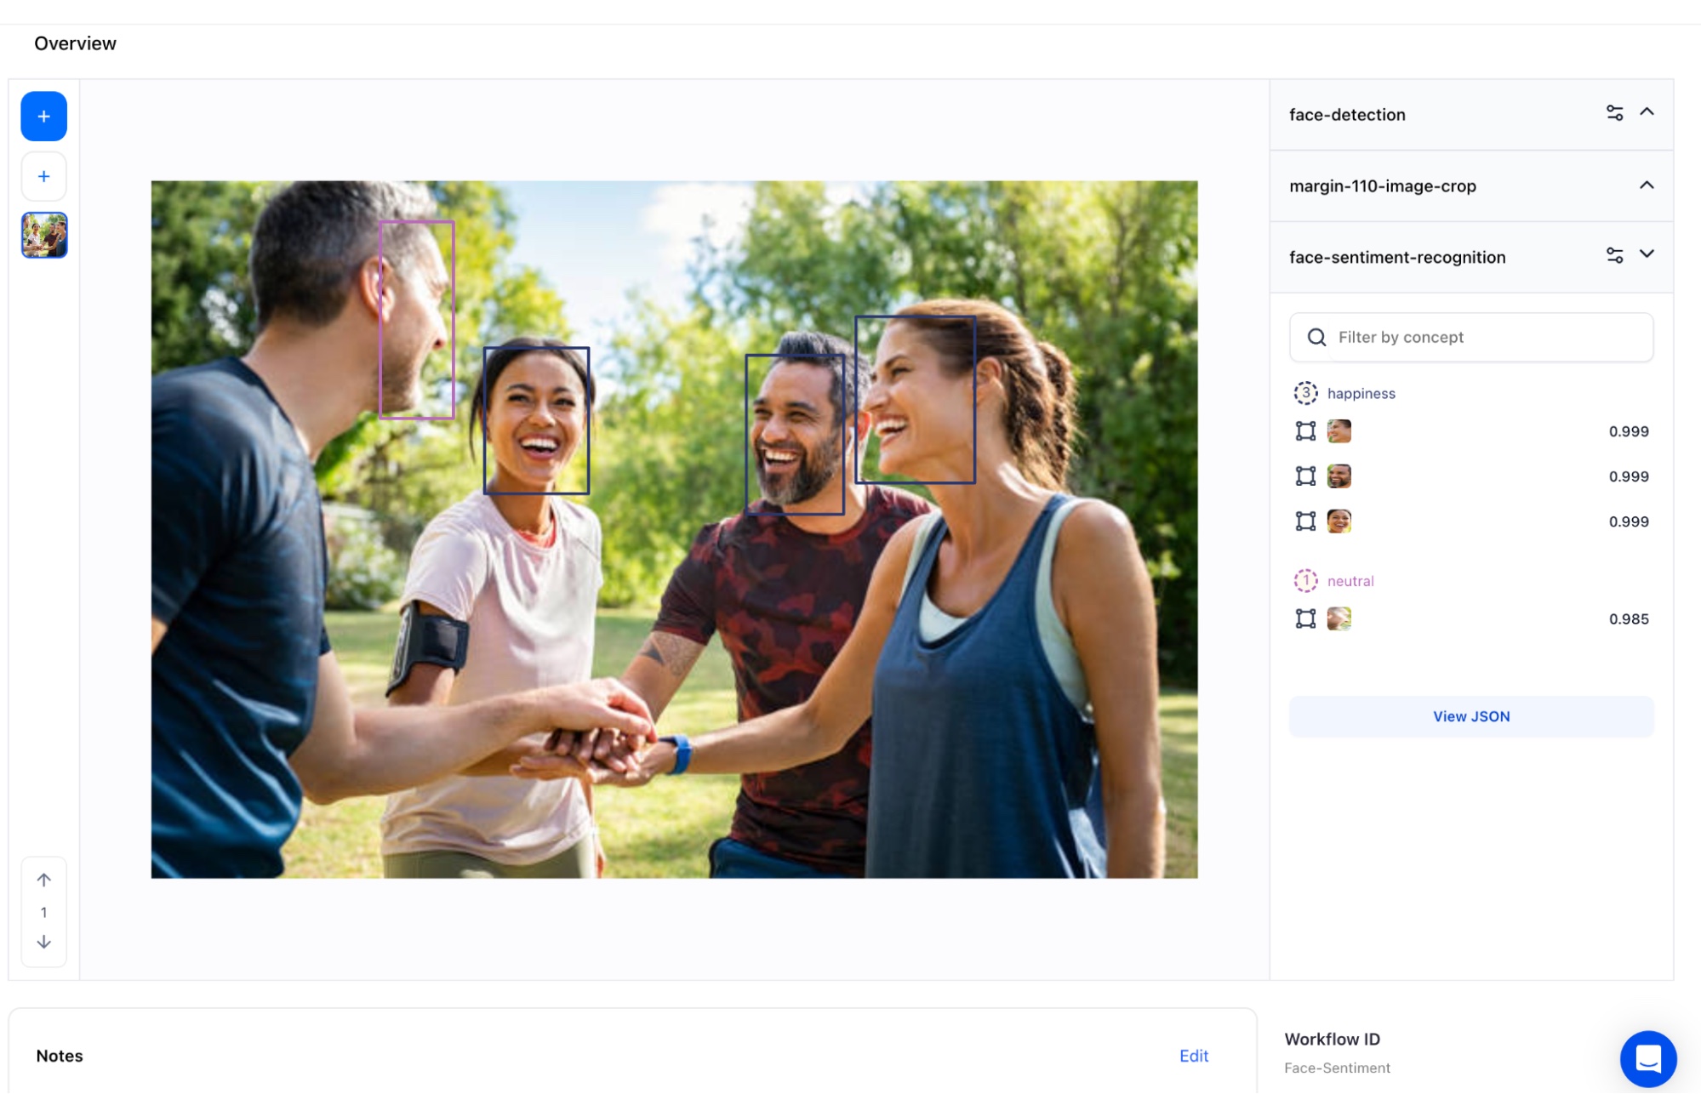Click bounding box icon of first happiness result

click(1305, 431)
